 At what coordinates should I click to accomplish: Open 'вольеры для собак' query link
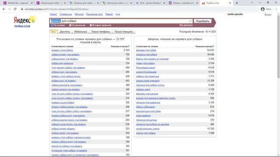click(x=146, y=51)
